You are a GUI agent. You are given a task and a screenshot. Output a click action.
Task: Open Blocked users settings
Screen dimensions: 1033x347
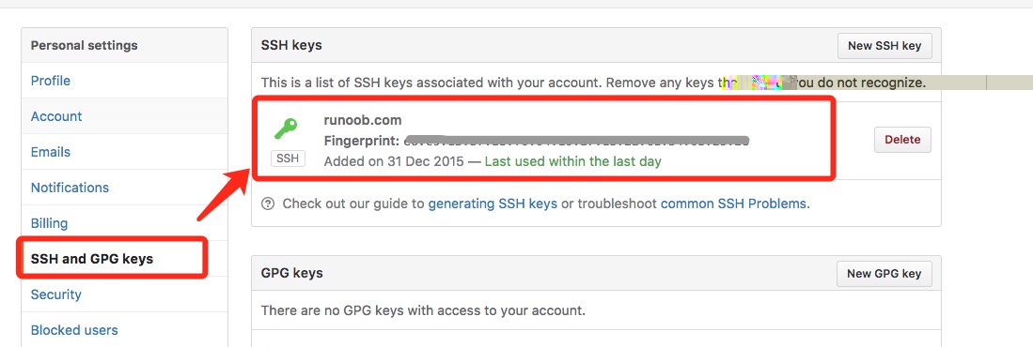tap(74, 330)
